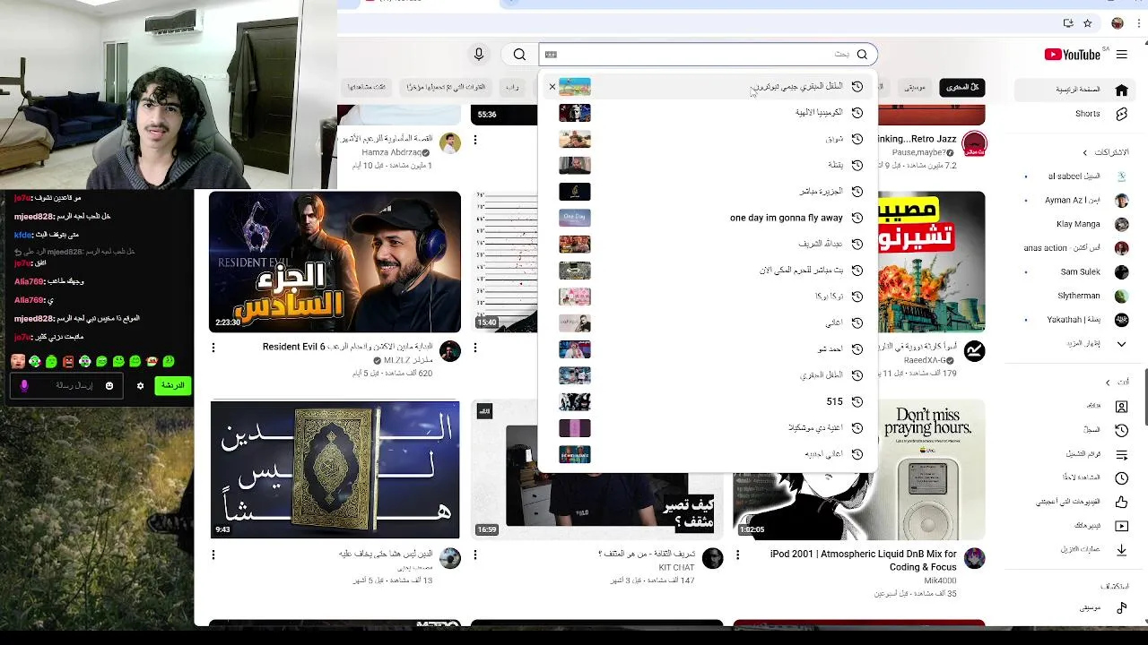The height and width of the screenshot is (645, 1148).
Task: Select the Music filter chip
Action: pyautogui.click(x=915, y=87)
